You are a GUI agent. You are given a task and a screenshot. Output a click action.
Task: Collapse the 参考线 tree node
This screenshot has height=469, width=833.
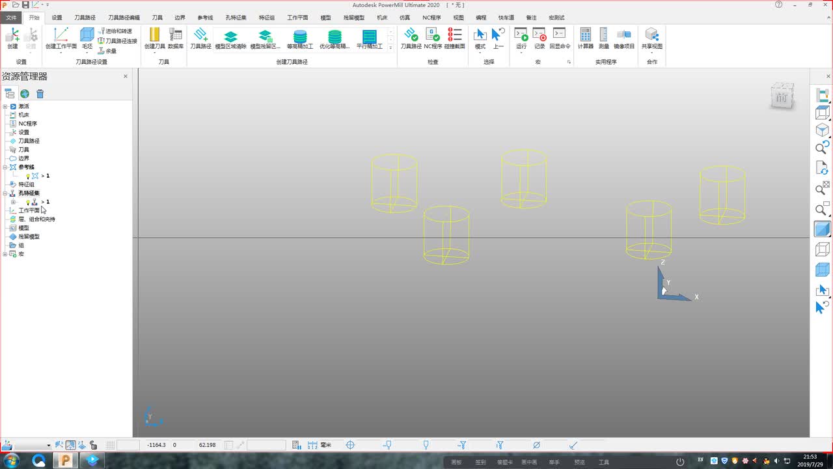(x=5, y=167)
